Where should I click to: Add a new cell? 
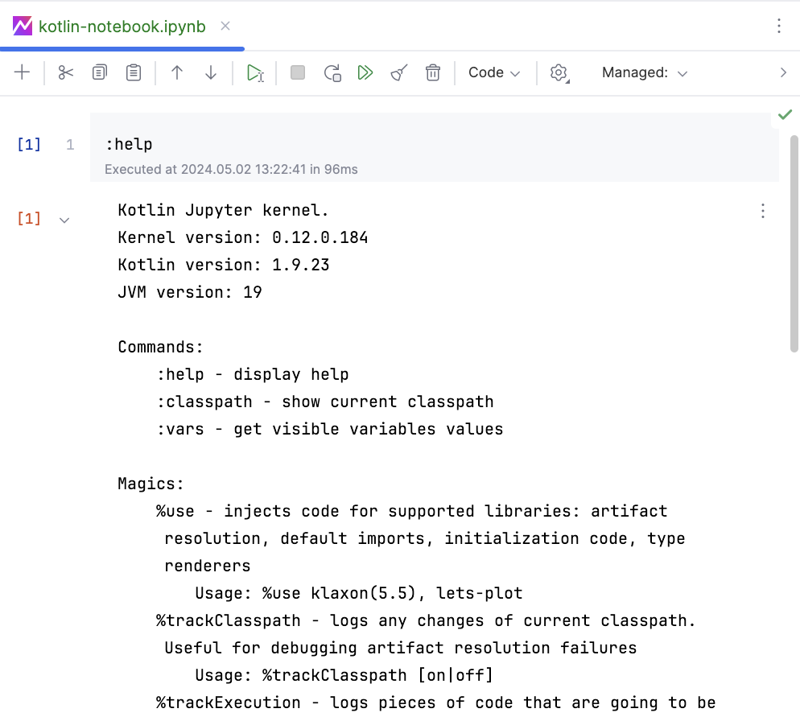click(22, 72)
